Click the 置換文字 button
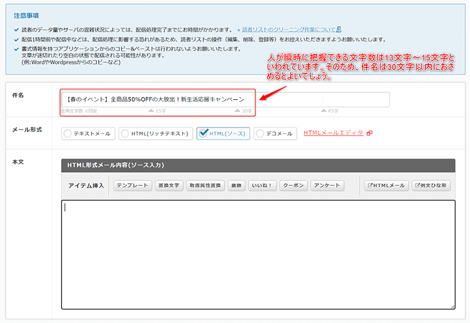470x323 pixels. (x=169, y=186)
